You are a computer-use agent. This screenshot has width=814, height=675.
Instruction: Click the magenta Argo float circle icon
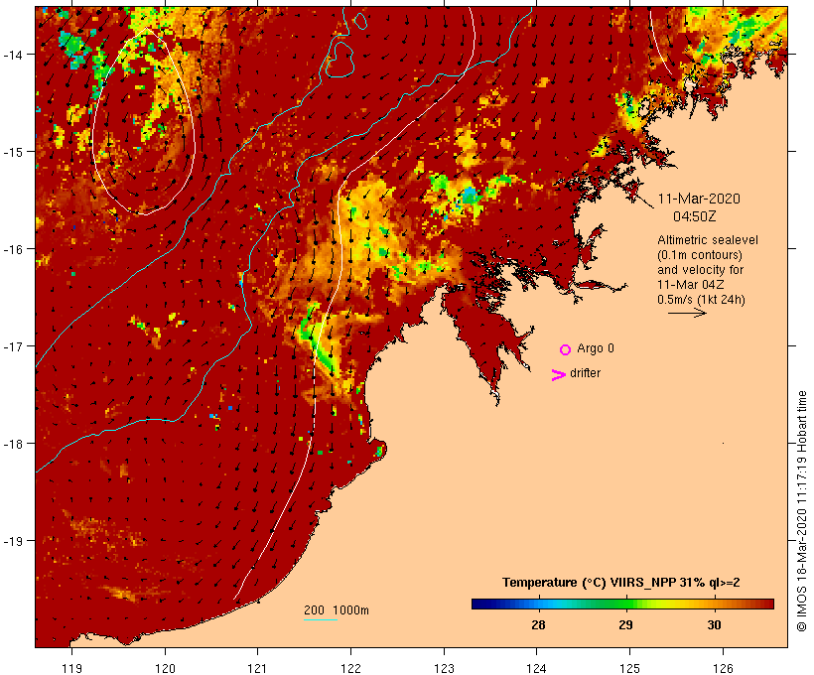[566, 349]
